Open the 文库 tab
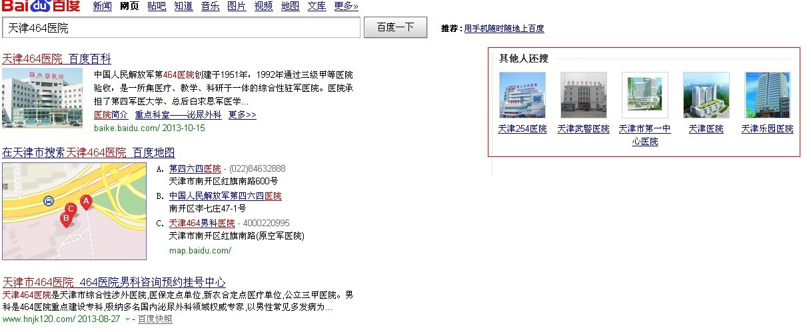The image size is (811, 332). pyautogui.click(x=317, y=6)
